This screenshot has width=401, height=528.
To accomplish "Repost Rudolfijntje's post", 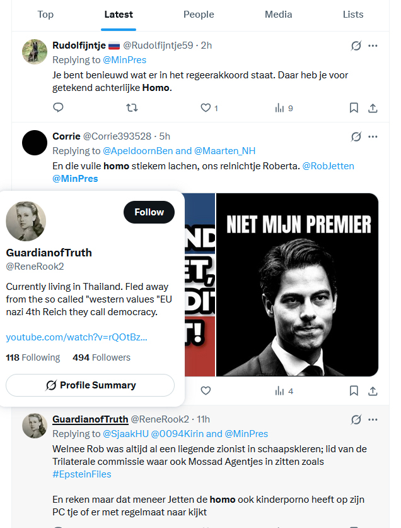I will click(x=132, y=108).
